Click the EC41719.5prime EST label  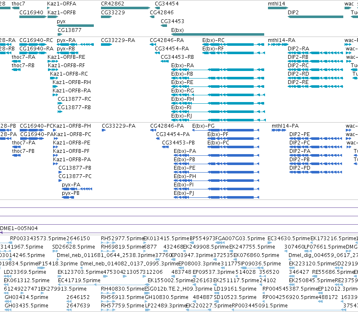tap(79, 281)
